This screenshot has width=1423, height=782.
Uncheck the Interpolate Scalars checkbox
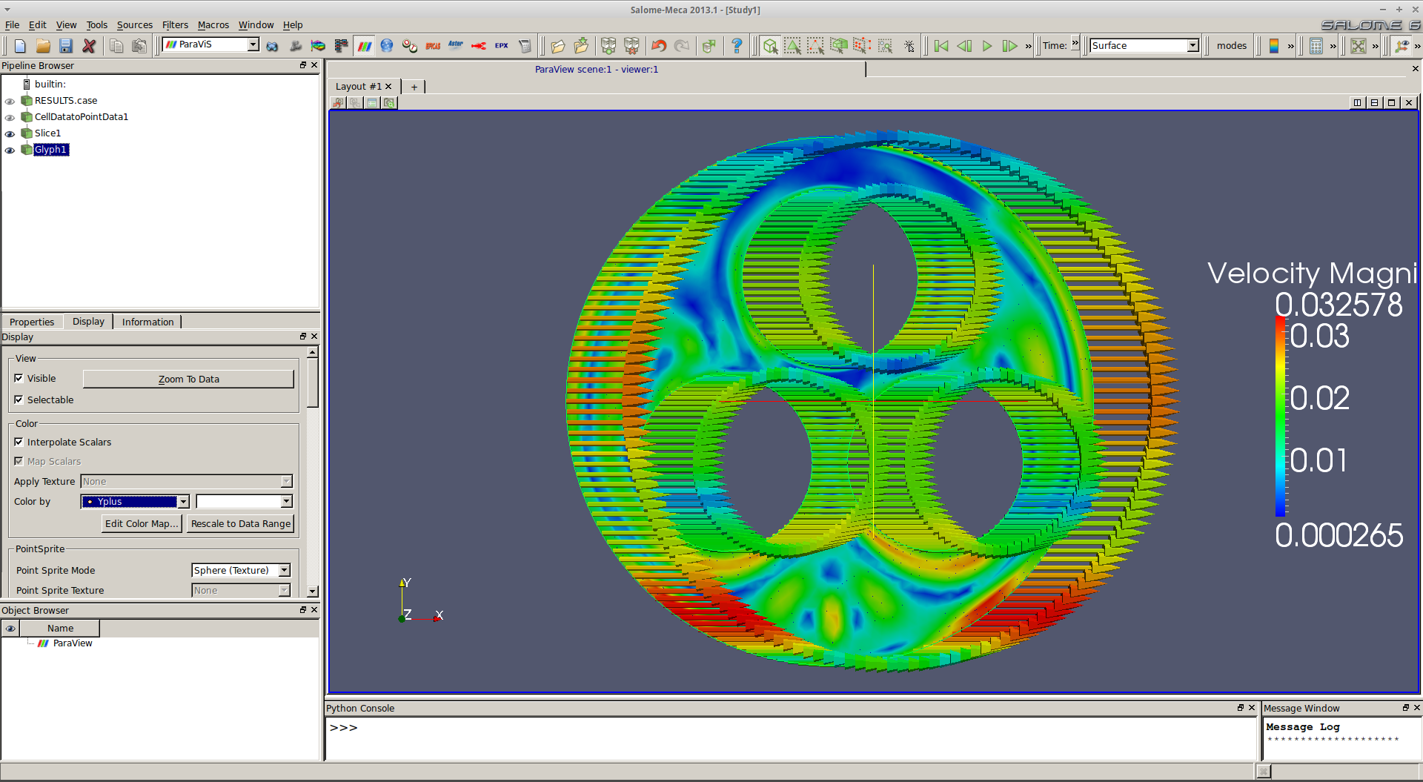coord(19,442)
